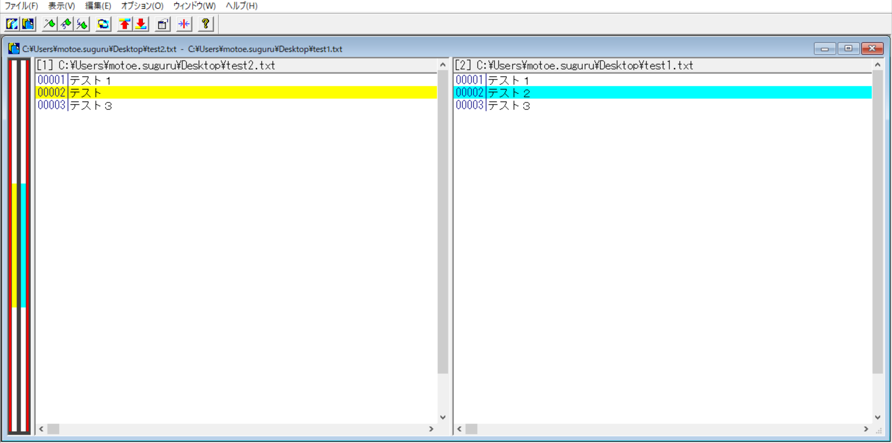
Task: Click green flag icon with arrow above
Action: [82, 24]
